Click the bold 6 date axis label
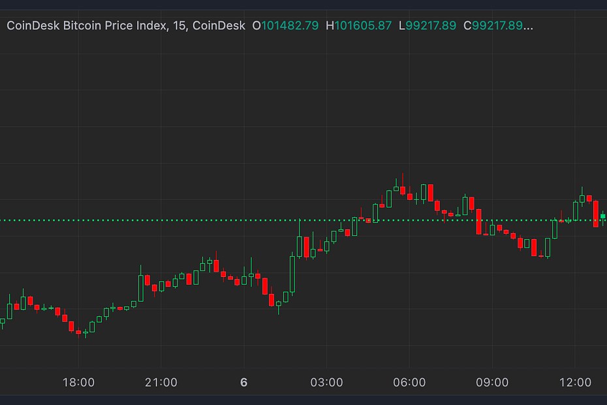Screen dimensions: 607x405 click(x=244, y=383)
